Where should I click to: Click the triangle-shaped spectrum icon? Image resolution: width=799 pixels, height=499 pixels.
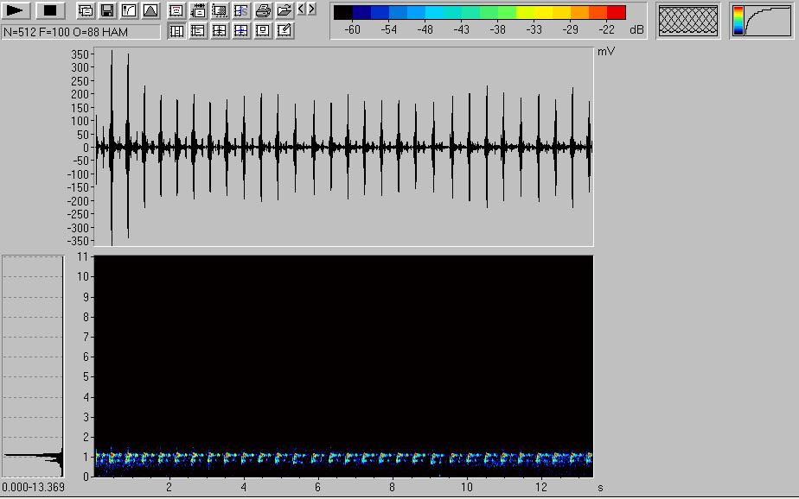click(150, 10)
